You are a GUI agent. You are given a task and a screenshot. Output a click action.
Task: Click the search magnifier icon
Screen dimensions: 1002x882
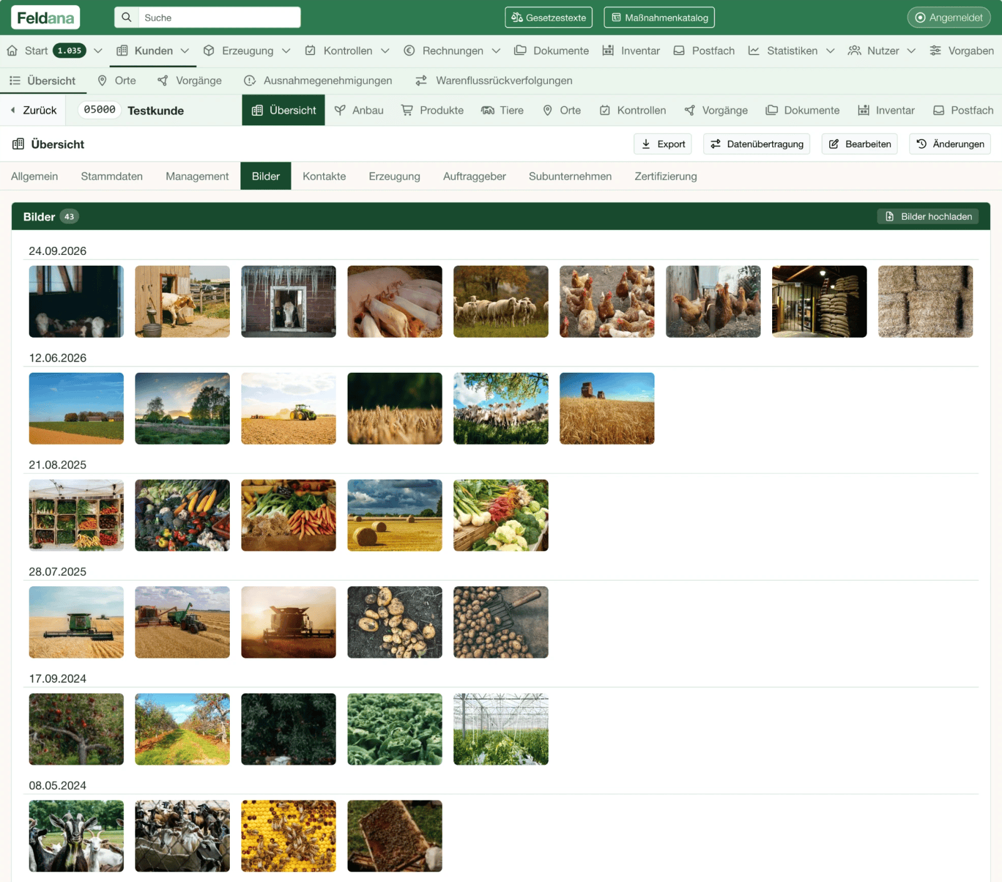click(127, 18)
